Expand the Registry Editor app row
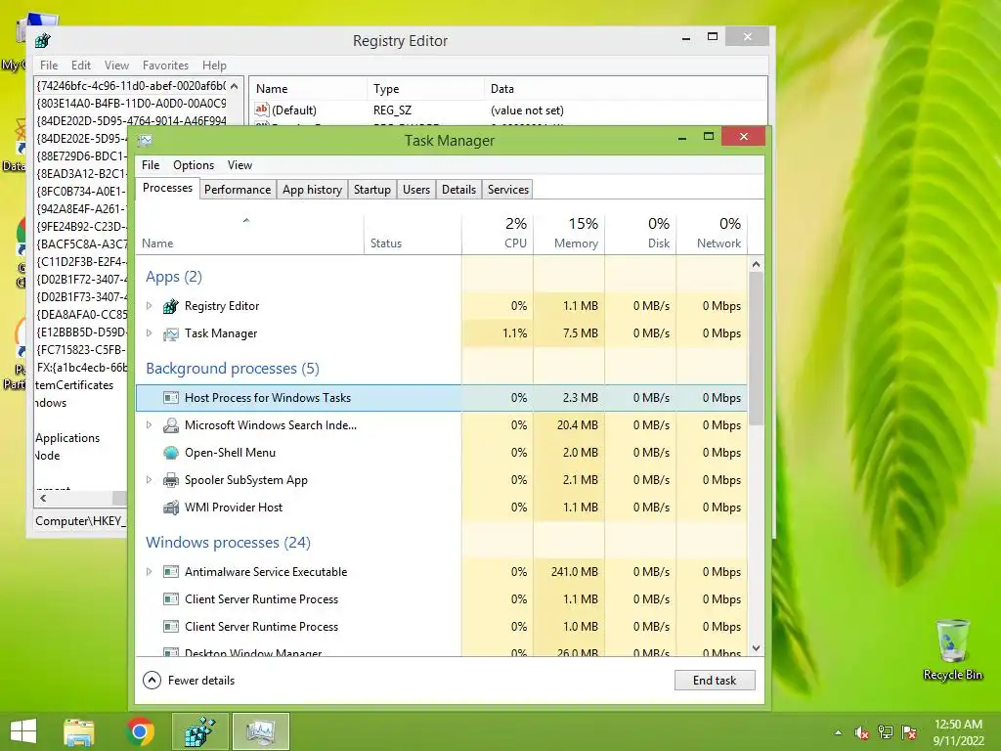Viewport: 1001px width, 751px height. click(149, 306)
